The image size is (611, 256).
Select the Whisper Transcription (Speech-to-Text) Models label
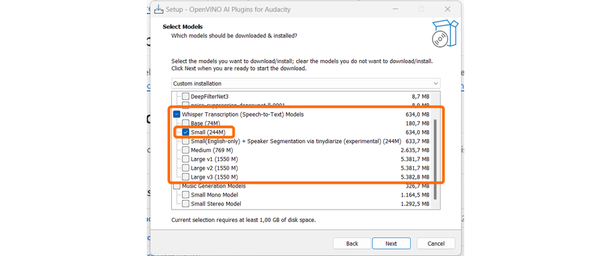(x=243, y=114)
